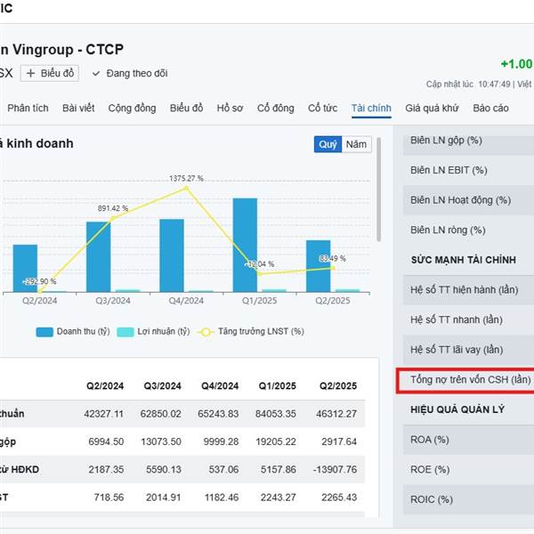Select the ROIC (%) metric
The height and width of the screenshot is (534, 534).
coord(468,499)
